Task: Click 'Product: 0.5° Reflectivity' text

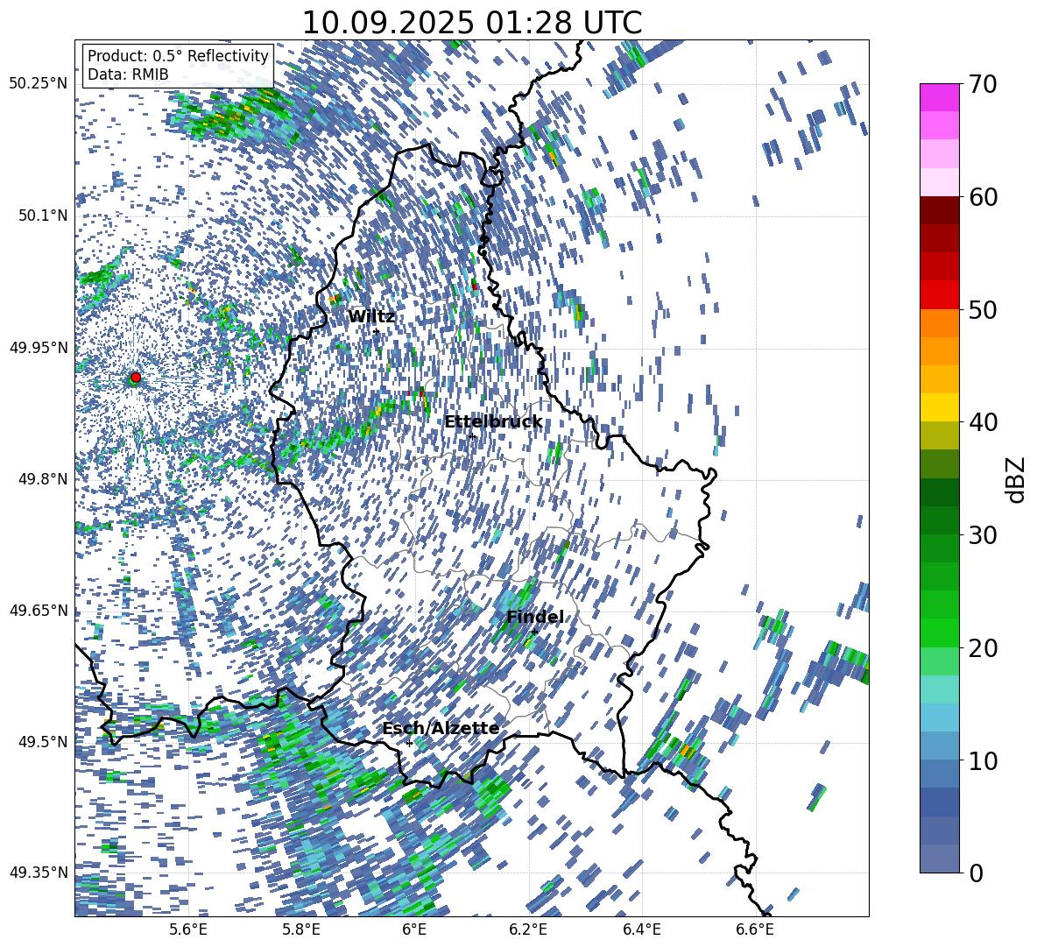Action: click(178, 56)
